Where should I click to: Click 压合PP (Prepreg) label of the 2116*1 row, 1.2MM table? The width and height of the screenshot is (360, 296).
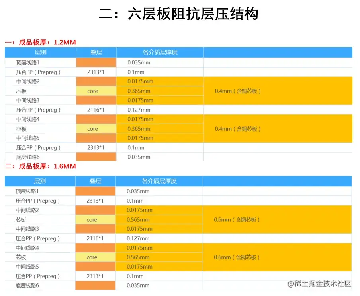[x=38, y=110]
